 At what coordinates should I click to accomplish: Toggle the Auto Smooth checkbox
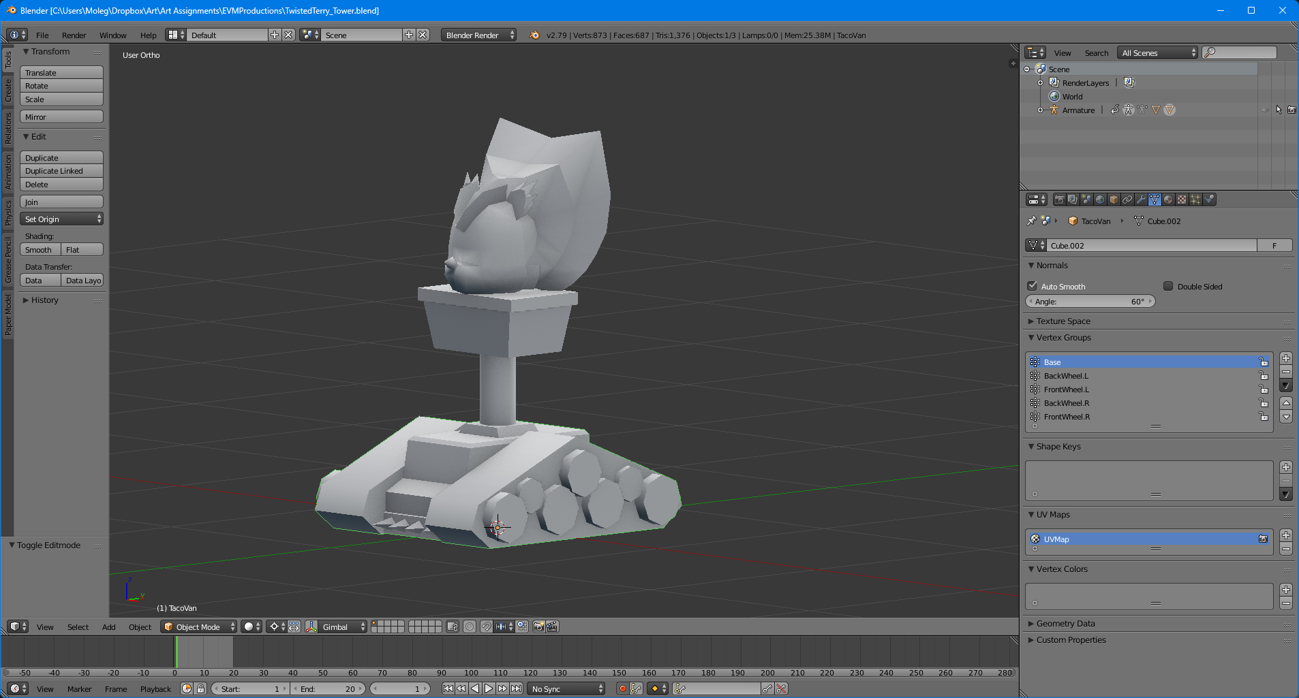1033,286
